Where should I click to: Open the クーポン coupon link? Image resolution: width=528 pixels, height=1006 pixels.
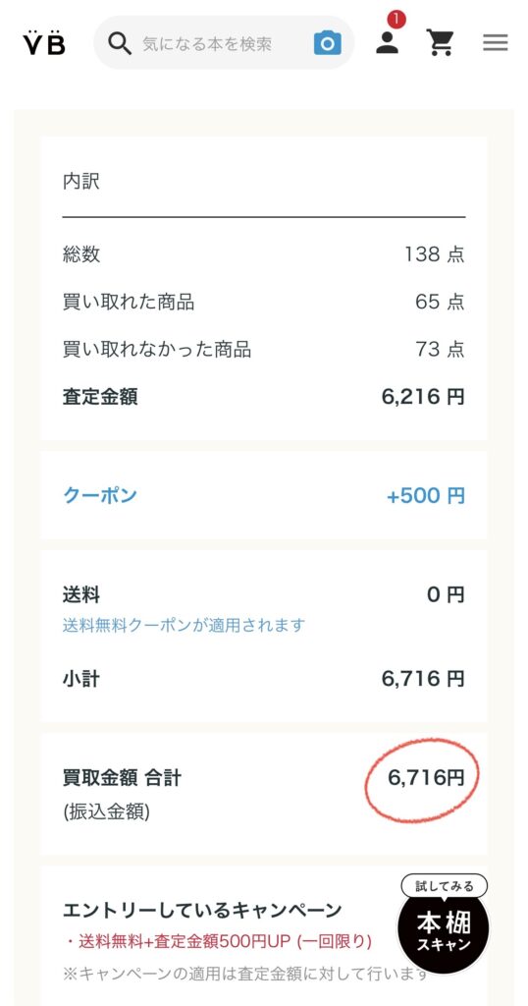pos(100,495)
